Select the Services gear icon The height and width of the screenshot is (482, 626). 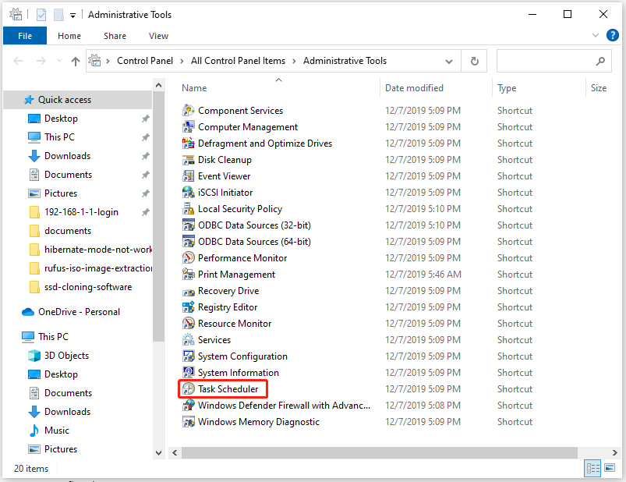point(188,340)
